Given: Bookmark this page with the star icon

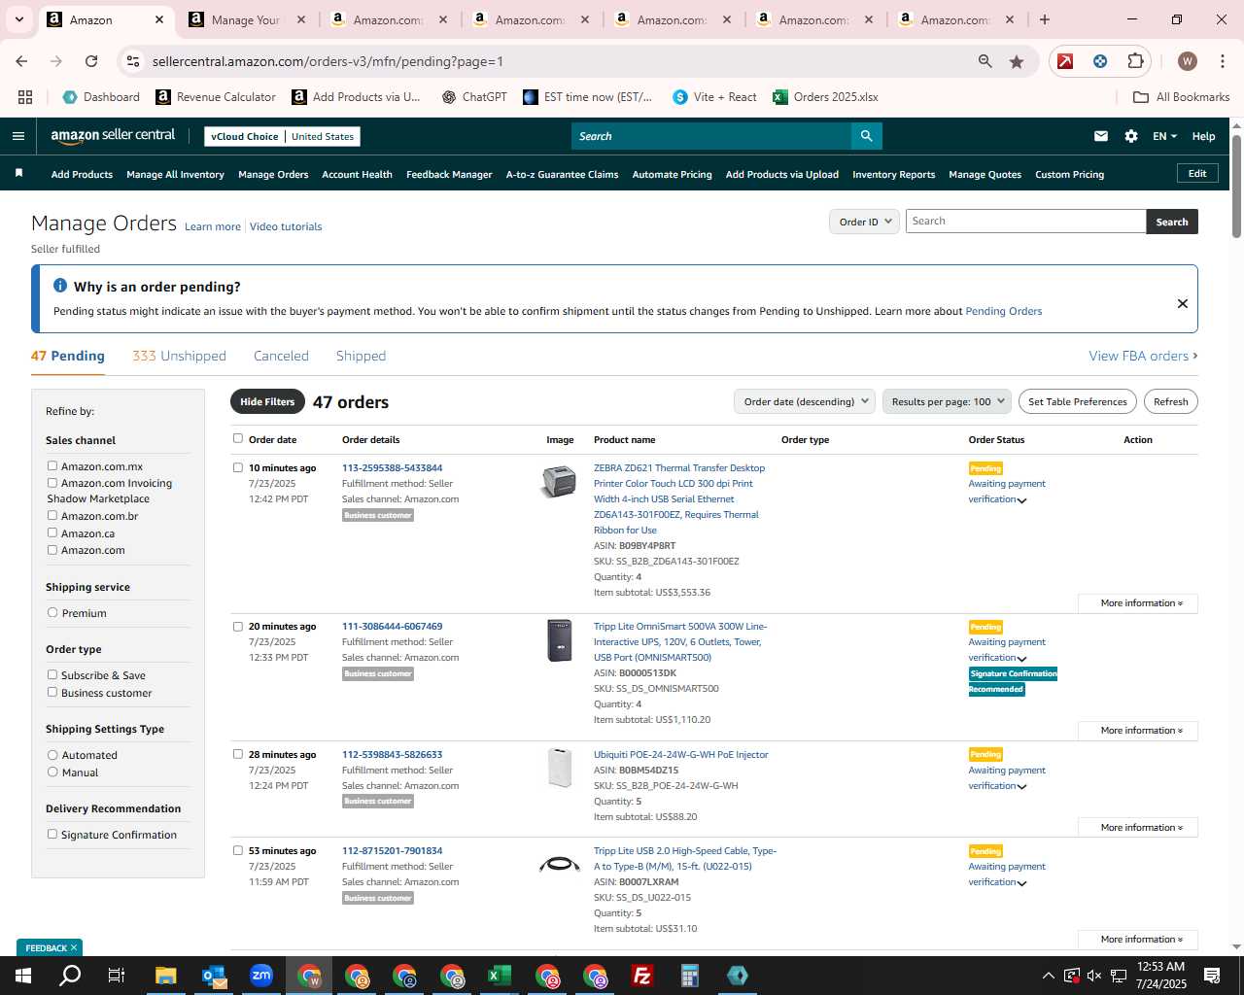Looking at the screenshot, I should [1017, 61].
